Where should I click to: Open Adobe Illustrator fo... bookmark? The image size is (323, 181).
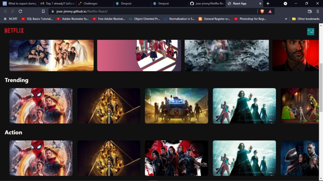click(x=73, y=19)
